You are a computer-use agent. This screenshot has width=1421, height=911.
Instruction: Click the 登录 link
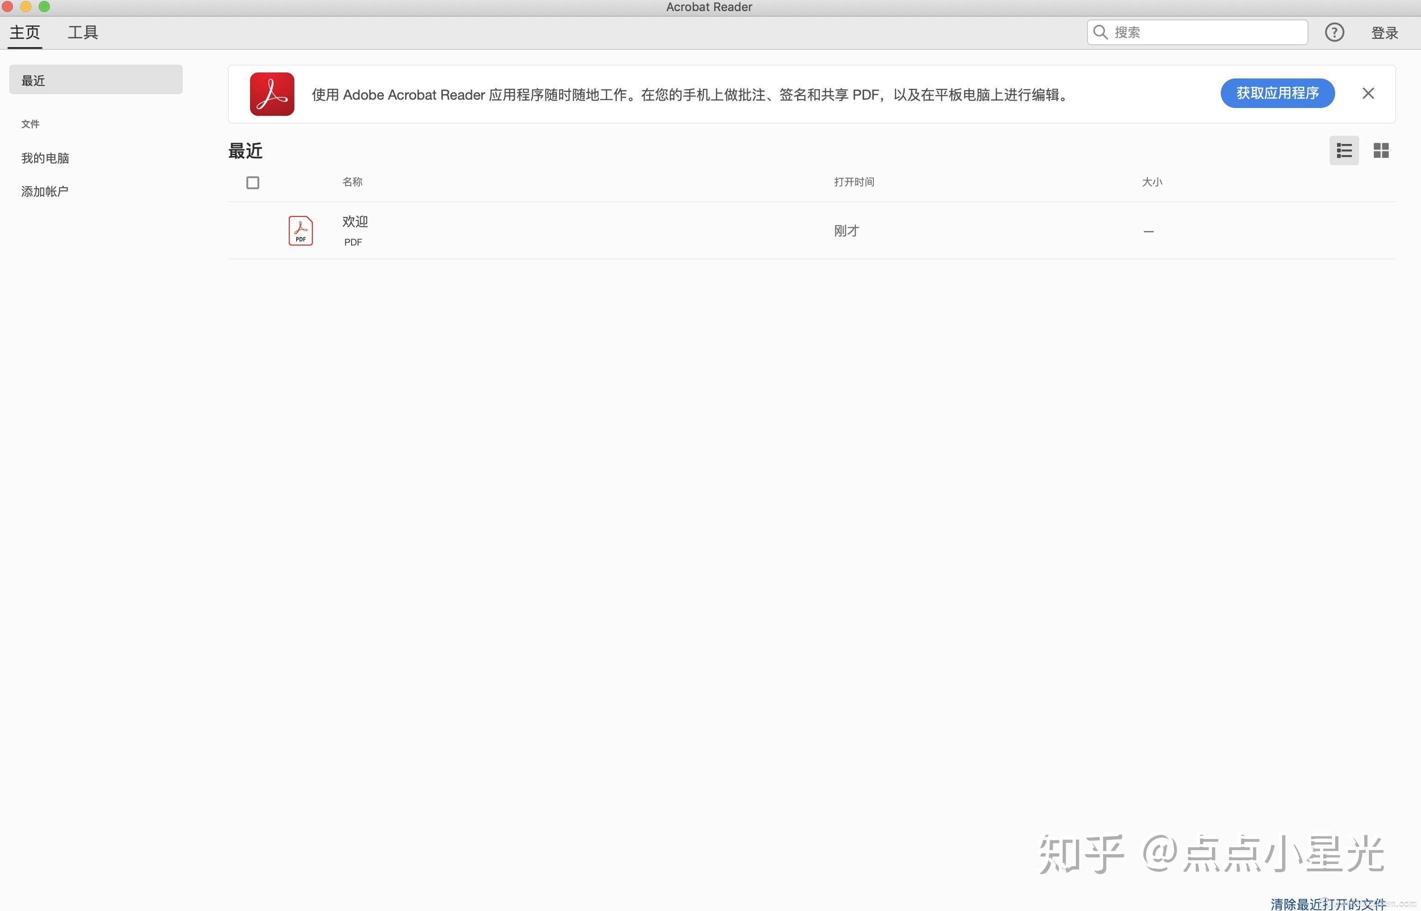1385,32
